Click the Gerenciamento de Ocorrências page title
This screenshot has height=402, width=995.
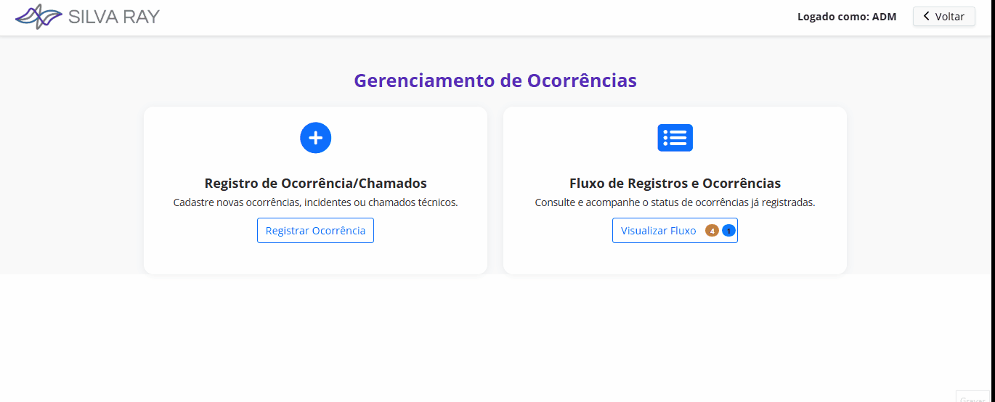click(x=495, y=80)
